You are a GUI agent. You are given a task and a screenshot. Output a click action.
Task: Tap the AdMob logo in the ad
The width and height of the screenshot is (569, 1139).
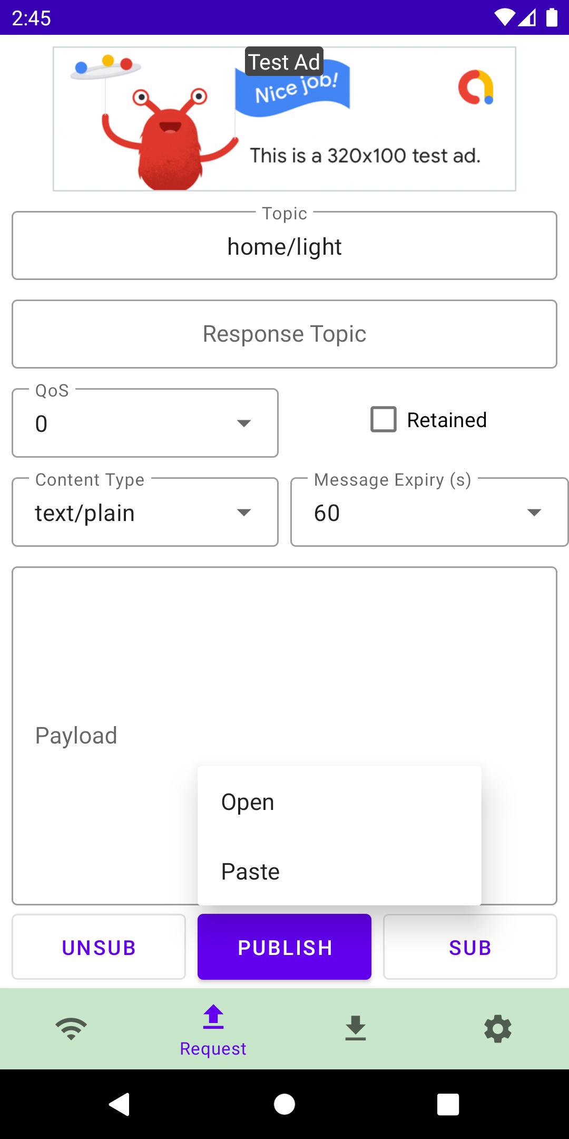476,87
